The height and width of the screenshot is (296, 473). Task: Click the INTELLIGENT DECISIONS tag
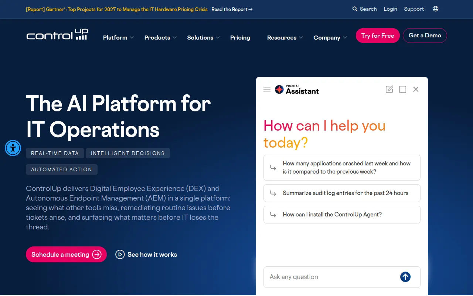128,153
